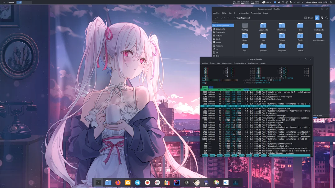335x188 pixels.
Task: Open the Marcadores menu in Konsole
Action: (x=227, y=63)
